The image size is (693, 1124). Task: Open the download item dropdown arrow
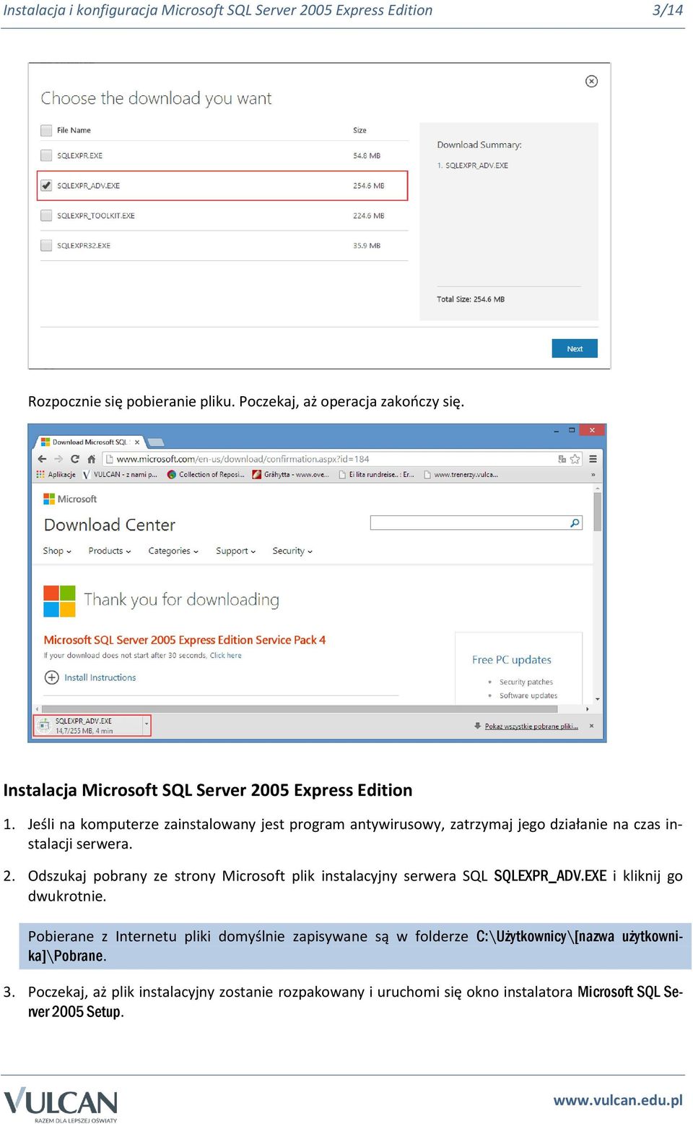pyautogui.click(x=147, y=726)
